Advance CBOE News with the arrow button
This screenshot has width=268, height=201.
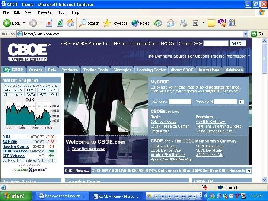[249, 170]
